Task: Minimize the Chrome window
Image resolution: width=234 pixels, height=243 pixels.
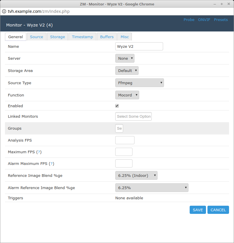Action: coord(215,4)
